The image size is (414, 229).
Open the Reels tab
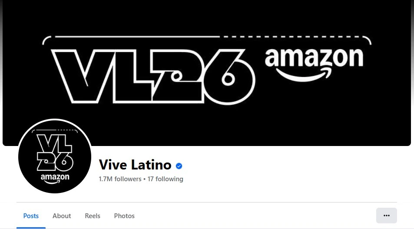click(x=93, y=216)
